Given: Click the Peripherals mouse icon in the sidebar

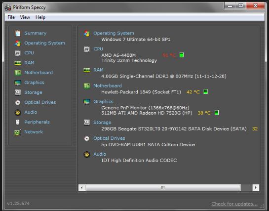Looking at the screenshot, I should (x=17, y=122).
